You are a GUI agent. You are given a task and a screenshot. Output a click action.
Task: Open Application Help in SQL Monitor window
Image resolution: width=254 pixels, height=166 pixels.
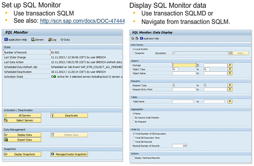[x=16, y=40]
